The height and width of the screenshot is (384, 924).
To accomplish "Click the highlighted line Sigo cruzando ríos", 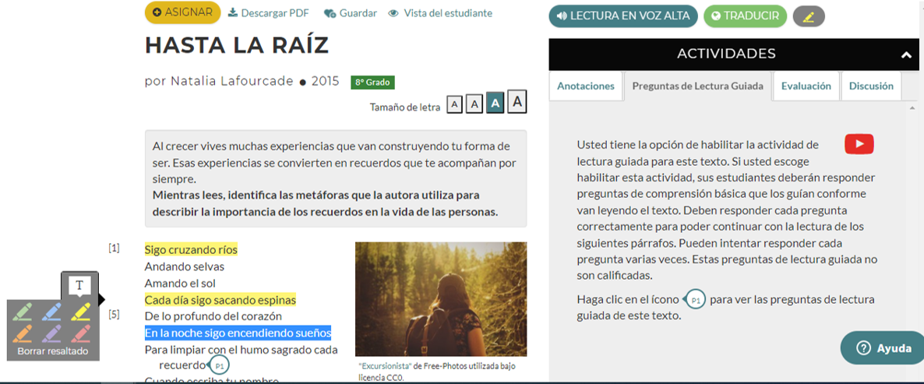I will pos(191,250).
